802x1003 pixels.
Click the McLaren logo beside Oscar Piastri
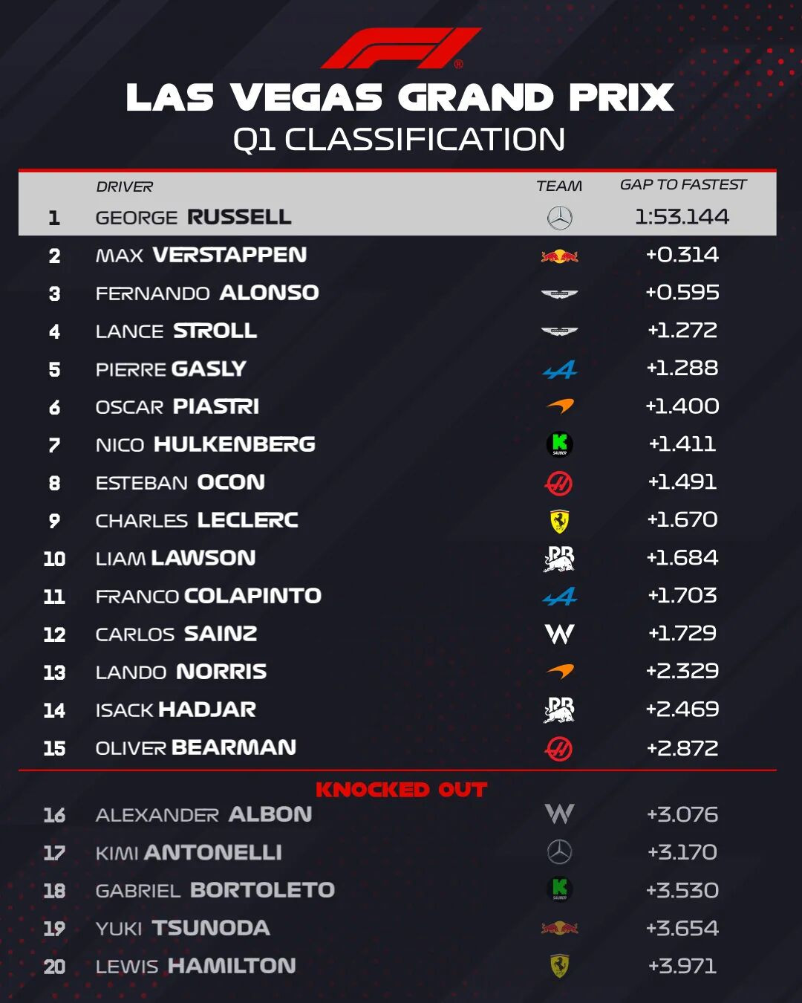pos(559,406)
